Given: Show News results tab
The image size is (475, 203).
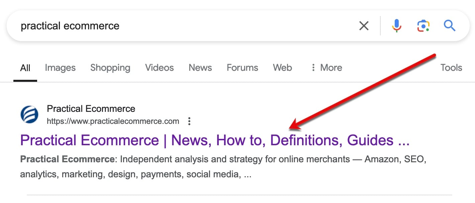Looking at the screenshot, I should pyautogui.click(x=200, y=68).
